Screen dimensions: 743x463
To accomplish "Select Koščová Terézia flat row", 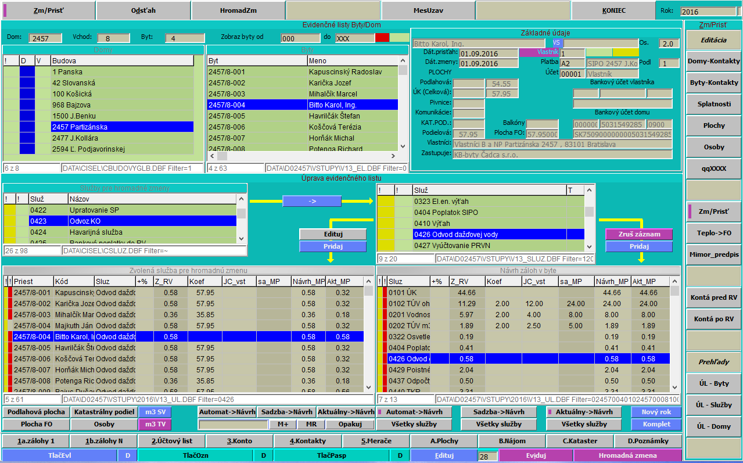I will (303, 127).
